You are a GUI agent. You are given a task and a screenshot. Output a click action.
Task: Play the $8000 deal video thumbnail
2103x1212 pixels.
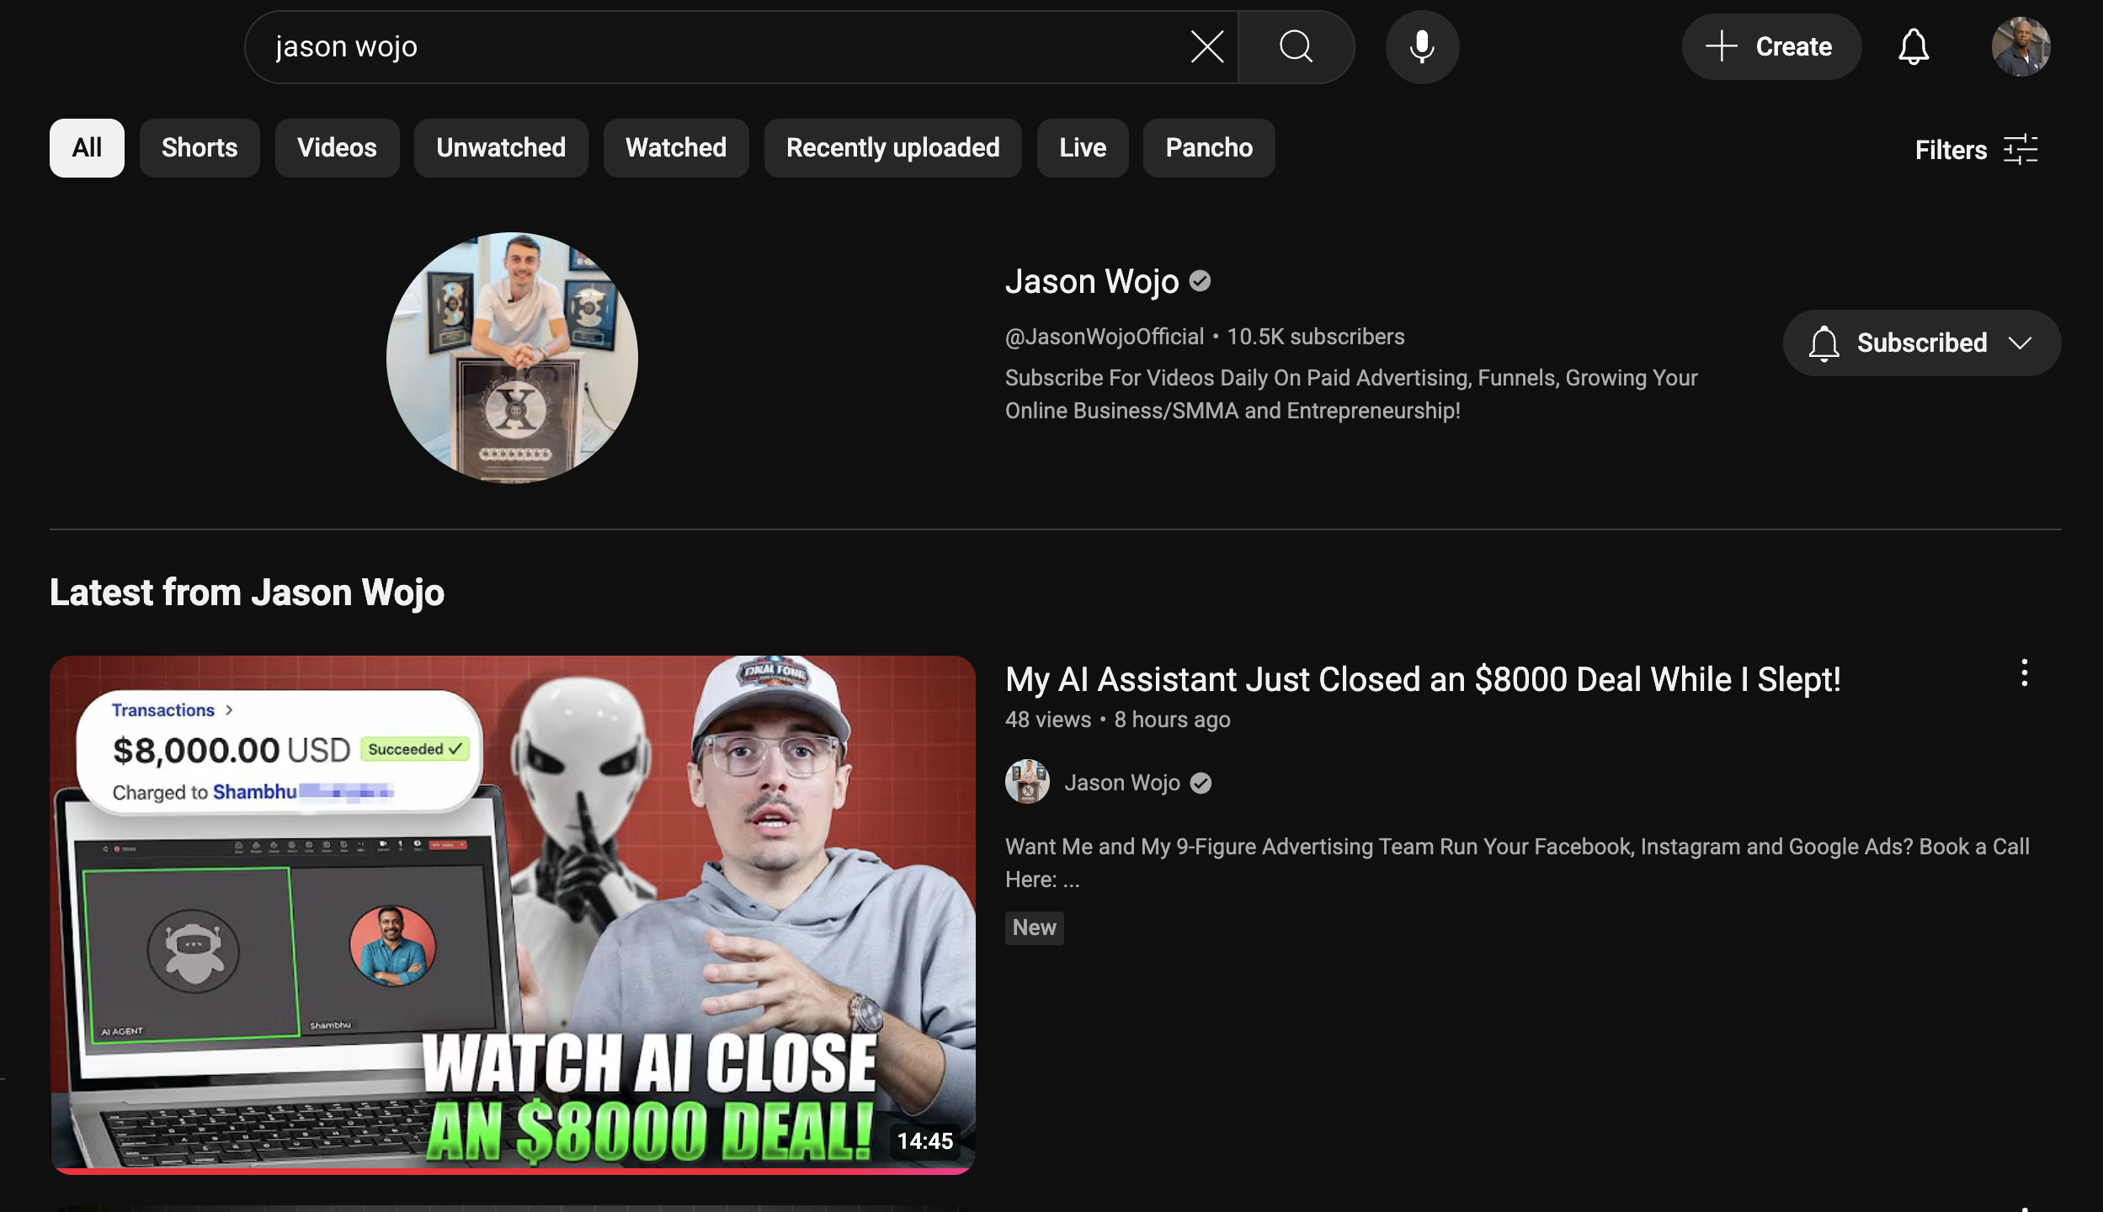(513, 915)
